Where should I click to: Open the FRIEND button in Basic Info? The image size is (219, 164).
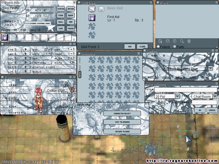pyautogui.click(x=71, y=28)
